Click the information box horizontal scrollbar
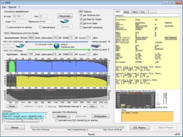Viewport: 183px width, 137px height. (23, 121)
